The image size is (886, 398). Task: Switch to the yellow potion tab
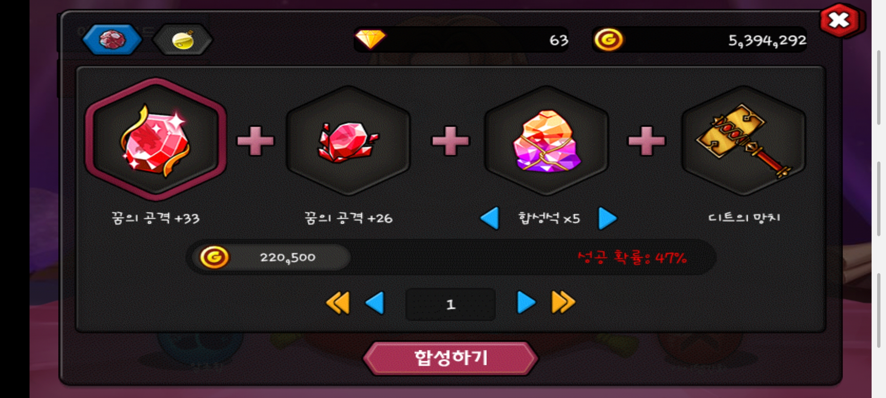183,39
